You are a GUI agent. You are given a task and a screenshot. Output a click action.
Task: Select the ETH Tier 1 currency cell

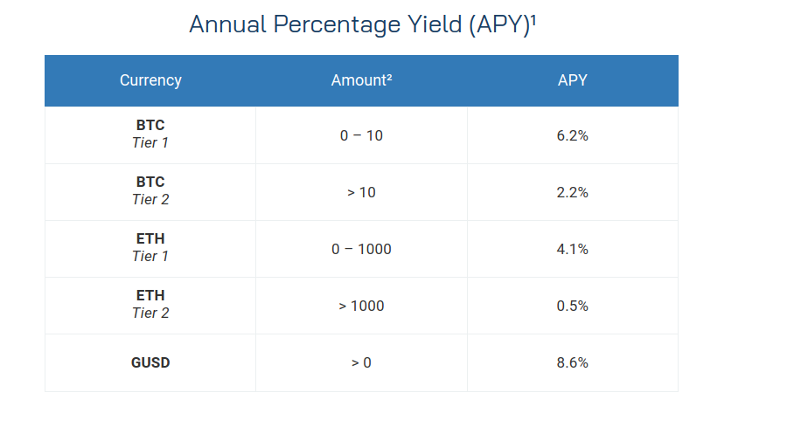tap(150, 248)
